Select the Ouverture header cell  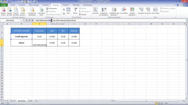point(39,31)
